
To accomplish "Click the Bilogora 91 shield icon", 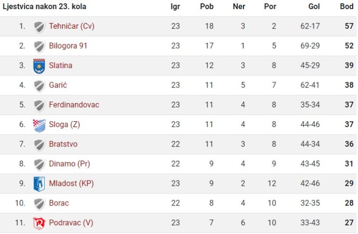I will [x=39, y=47].
